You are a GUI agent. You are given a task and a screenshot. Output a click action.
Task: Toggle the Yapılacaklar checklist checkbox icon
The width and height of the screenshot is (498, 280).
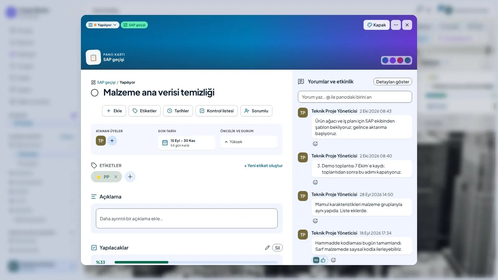tap(94, 248)
